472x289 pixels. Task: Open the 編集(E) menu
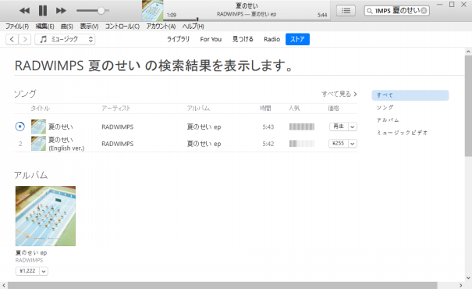[x=44, y=27]
